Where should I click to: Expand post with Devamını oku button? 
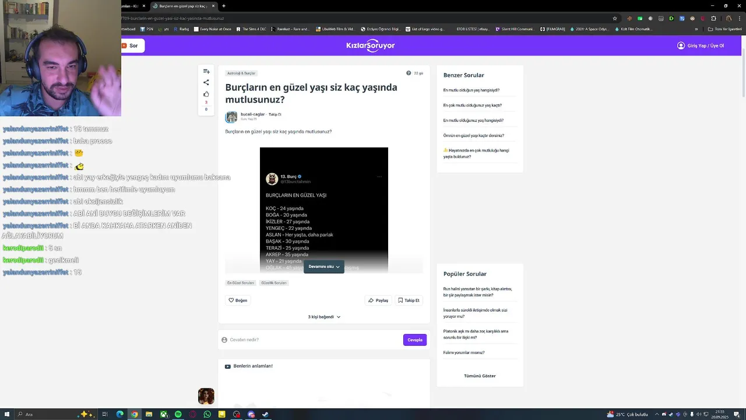point(324,267)
